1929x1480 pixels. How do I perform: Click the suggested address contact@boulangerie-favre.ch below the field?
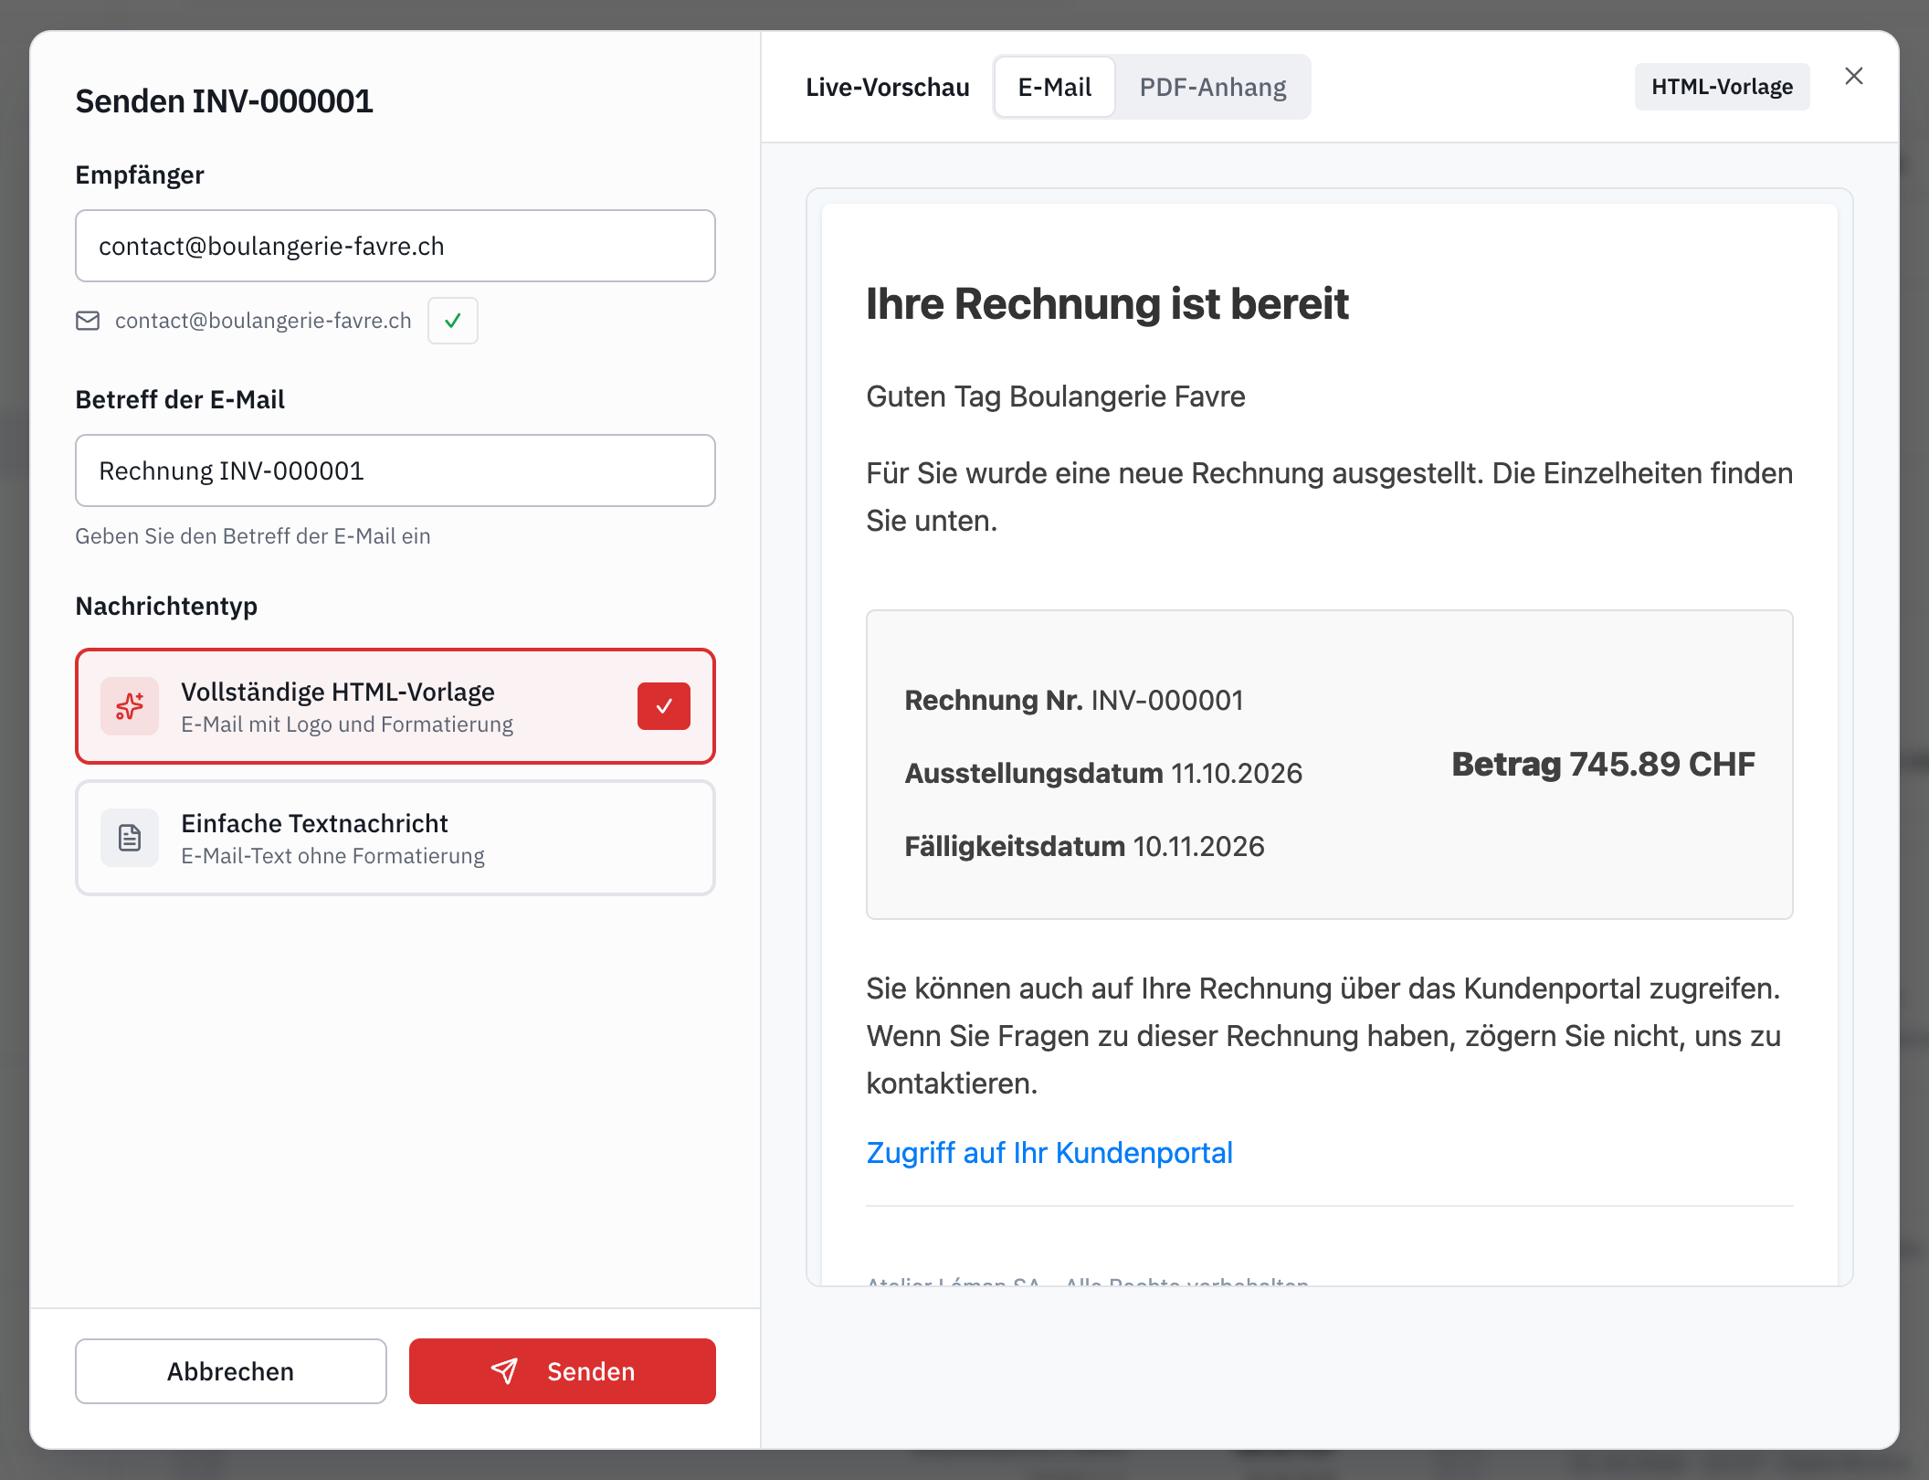263,321
